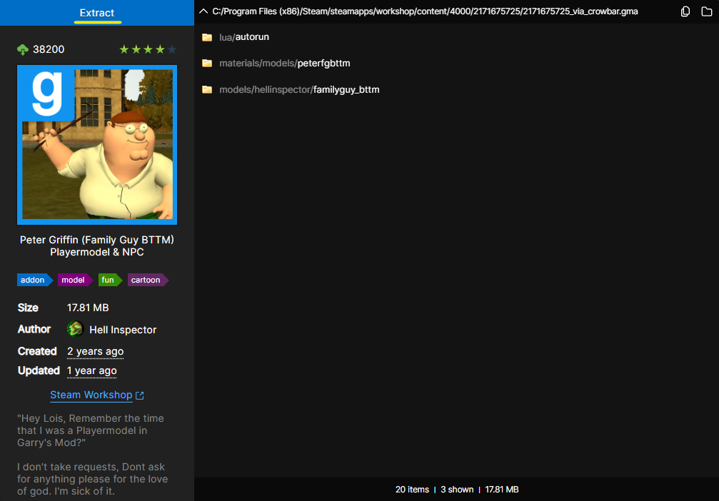Select the purple model tag

tap(74, 280)
